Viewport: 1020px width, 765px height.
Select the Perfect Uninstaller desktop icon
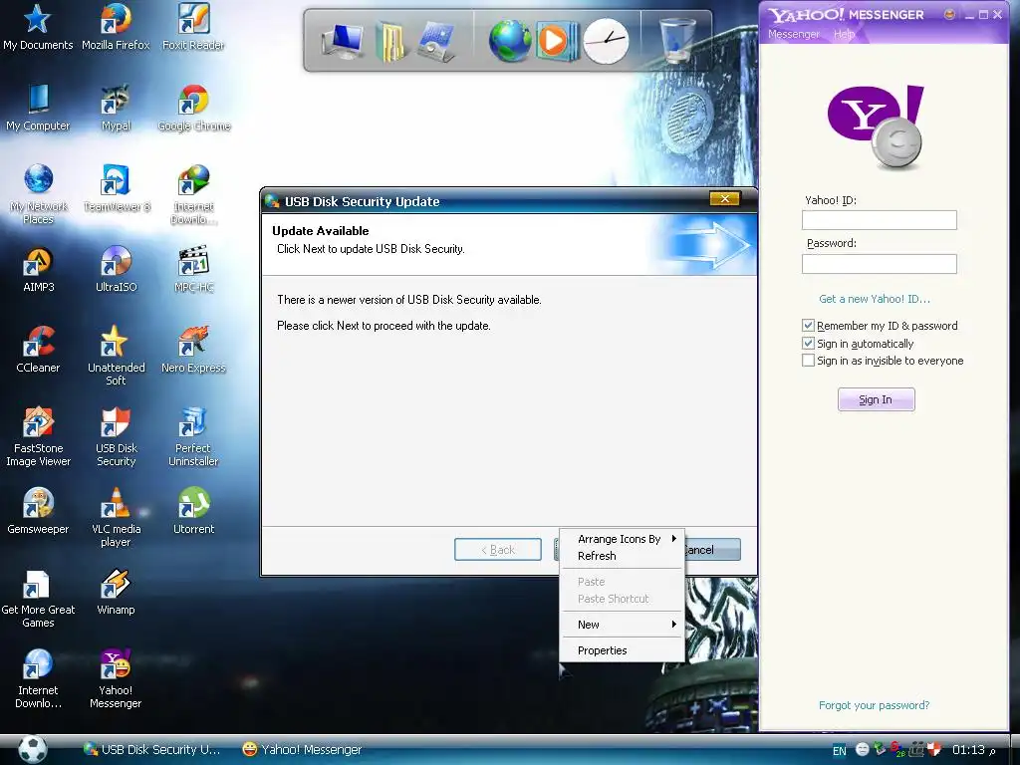(193, 436)
